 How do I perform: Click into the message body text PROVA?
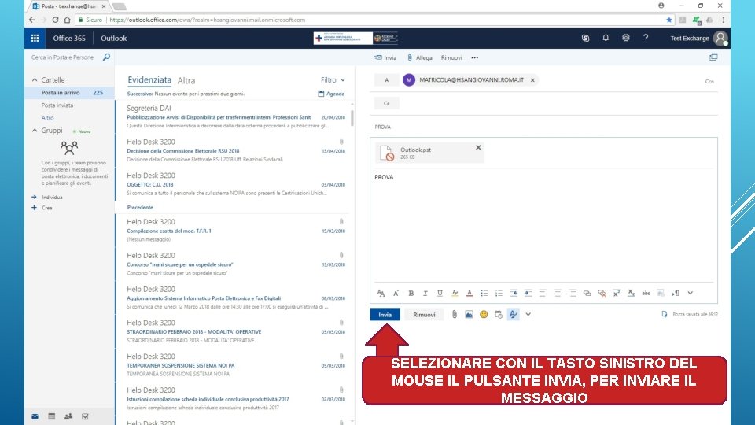(x=384, y=177)
